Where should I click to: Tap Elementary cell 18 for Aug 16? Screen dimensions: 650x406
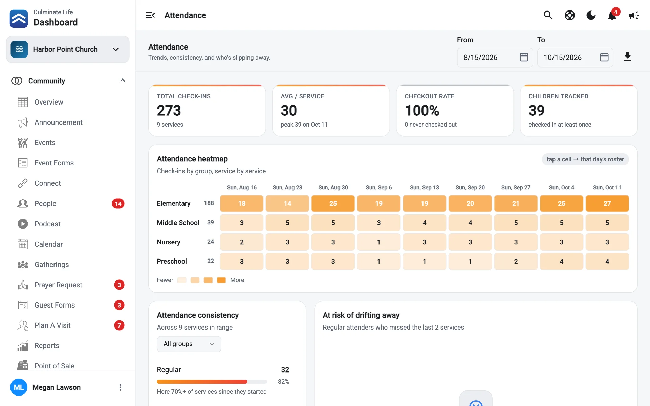[x=242, y=203]
